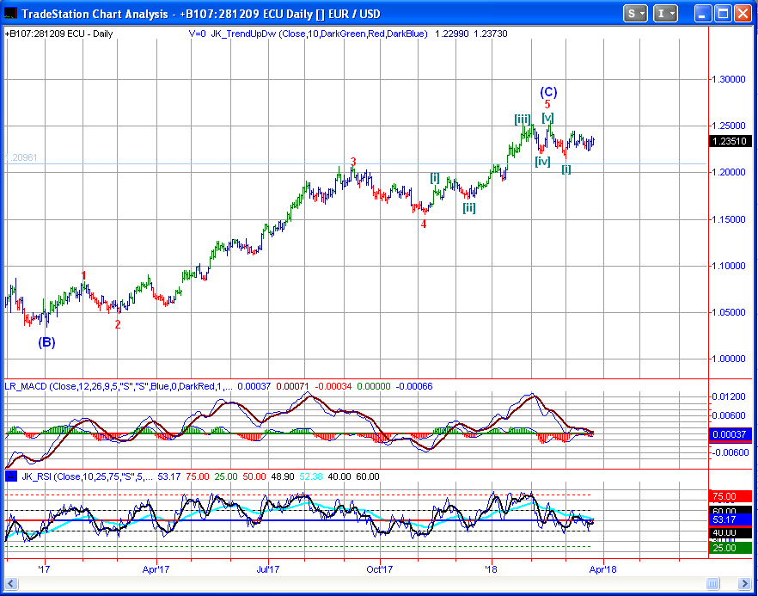Click the 0.01200 MACD axis label
The width and height of the screenshot is (758, 596).
point(730,396)
